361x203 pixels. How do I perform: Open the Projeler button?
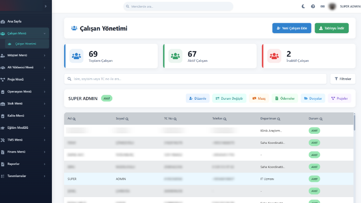click(340, 98)
